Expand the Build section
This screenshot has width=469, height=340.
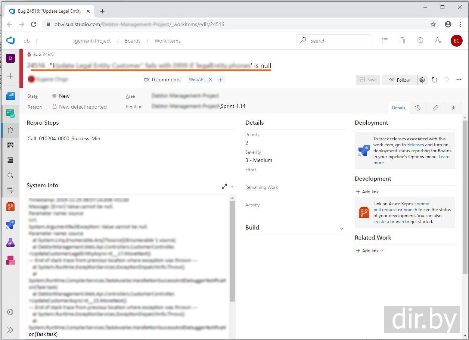click(x=341, y=228)
